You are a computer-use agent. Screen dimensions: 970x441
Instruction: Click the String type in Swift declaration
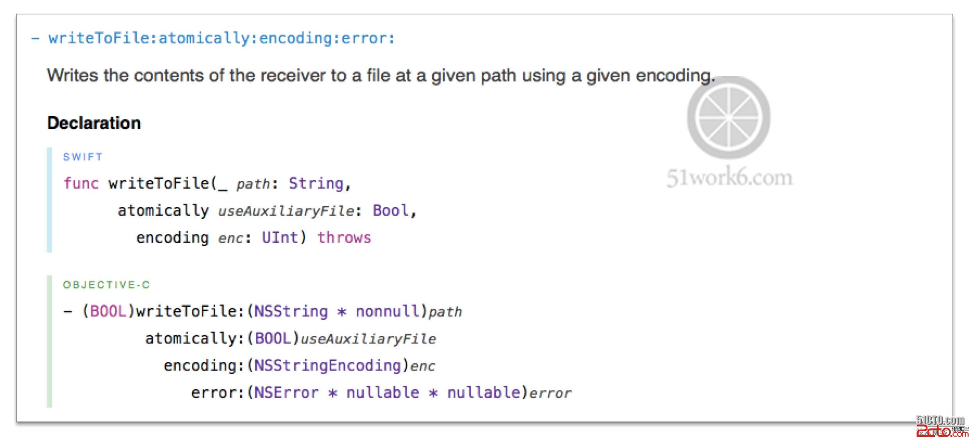(316, 183)
